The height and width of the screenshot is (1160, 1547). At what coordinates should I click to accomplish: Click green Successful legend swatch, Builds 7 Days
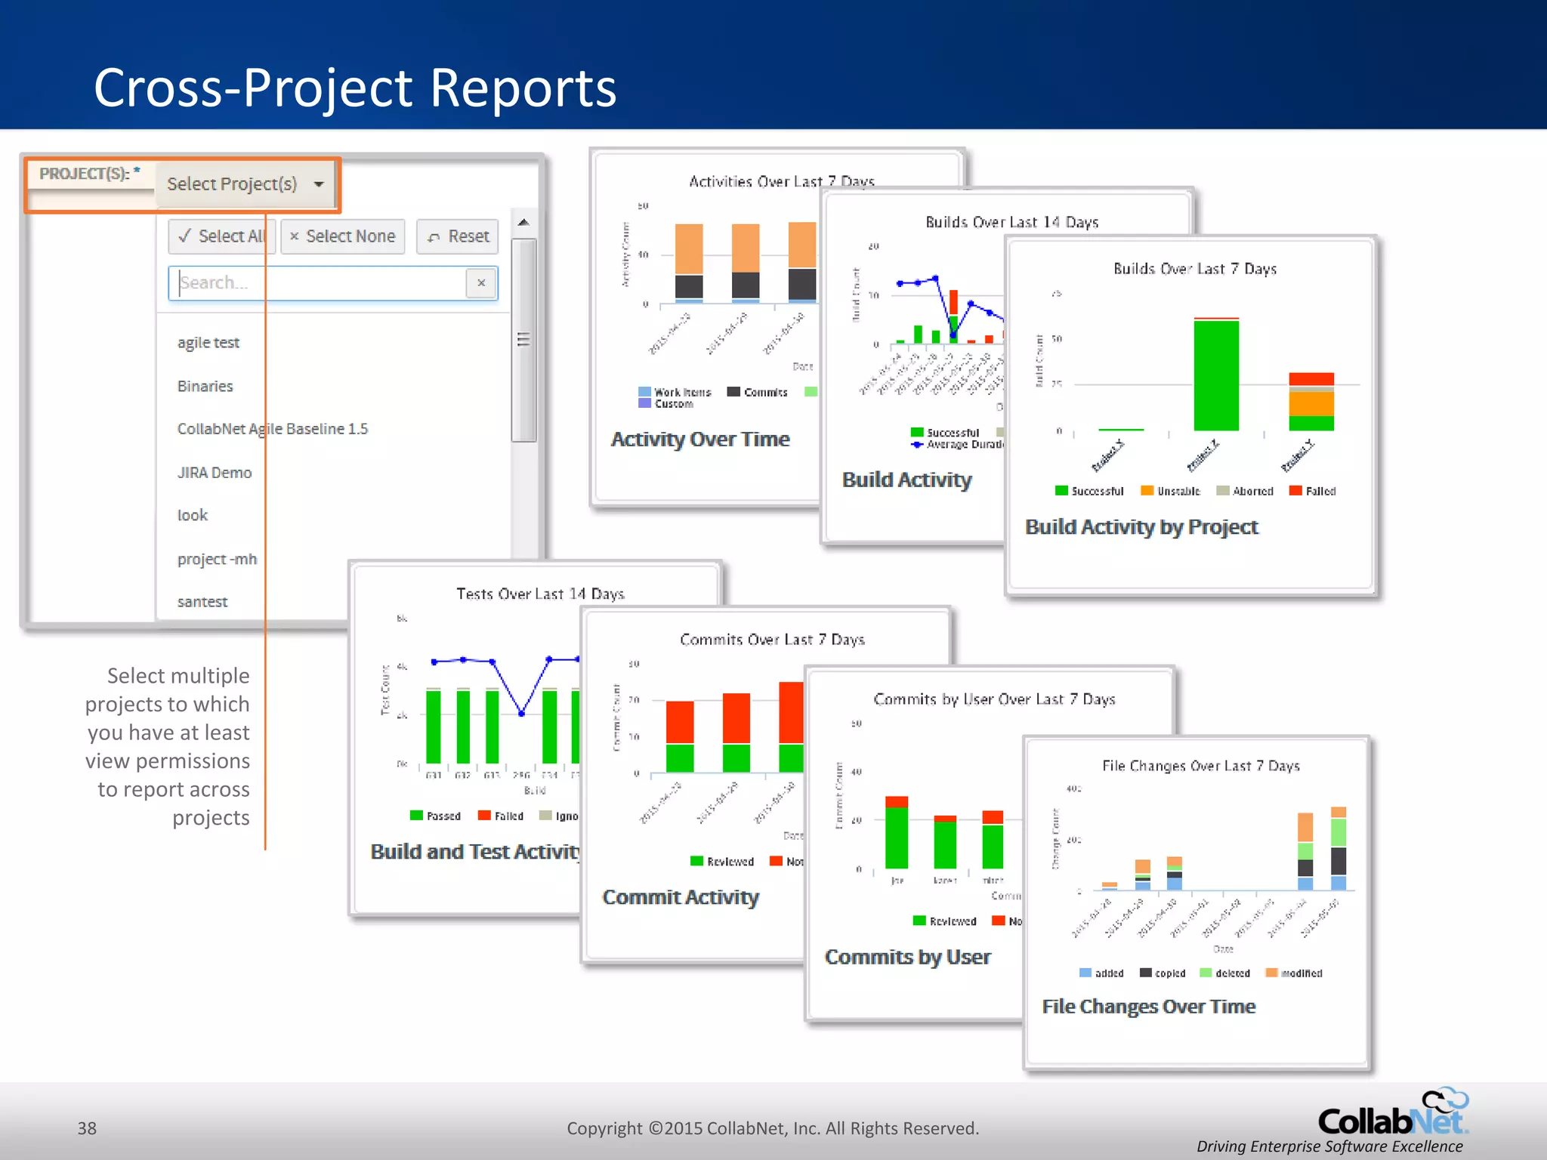tap(1061, 491)
